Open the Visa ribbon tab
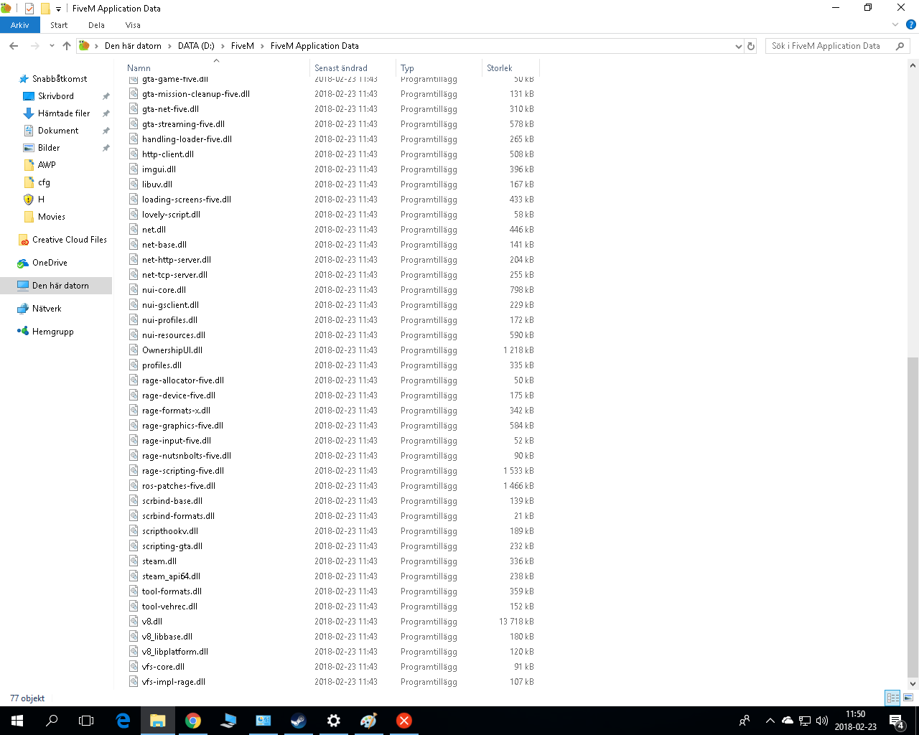The width and height of the screenshot is (919, 735). click(133, 24)
